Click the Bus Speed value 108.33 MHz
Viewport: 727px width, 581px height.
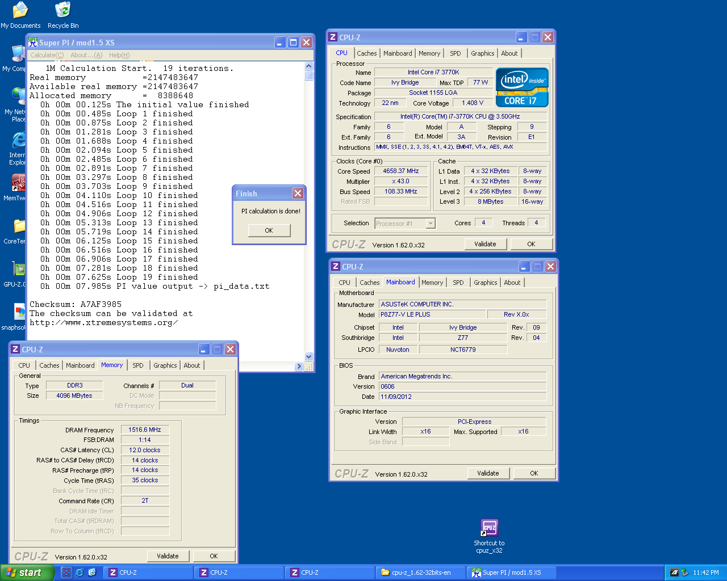401,191
